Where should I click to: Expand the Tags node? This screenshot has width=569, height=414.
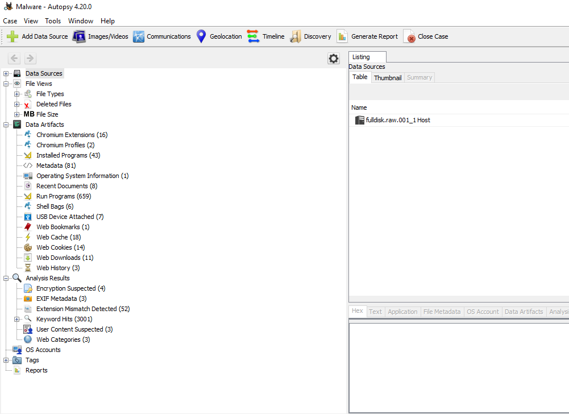click(x=6, y=360)
